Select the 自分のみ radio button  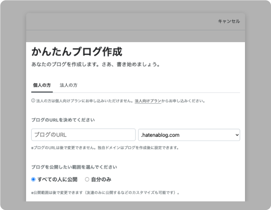pos(87,179)
